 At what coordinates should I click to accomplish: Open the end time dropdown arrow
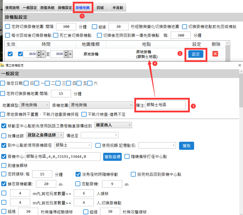click(70, 54)
